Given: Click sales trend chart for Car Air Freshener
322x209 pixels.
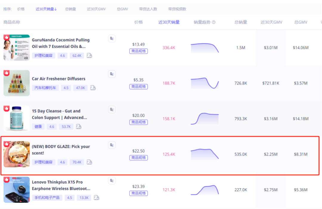Looking at the screenshot, I should [x=205, y=83].
